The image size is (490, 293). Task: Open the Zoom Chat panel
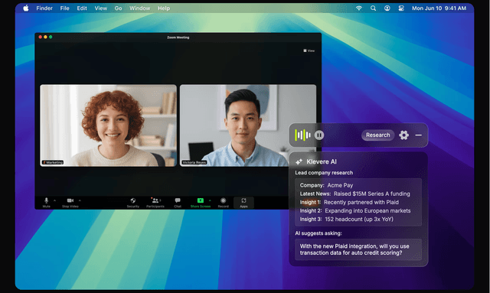(x=178, y=203)
